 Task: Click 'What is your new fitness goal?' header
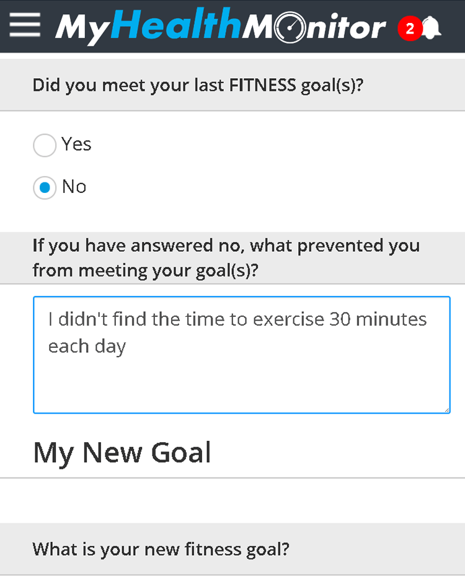[161, 549]
